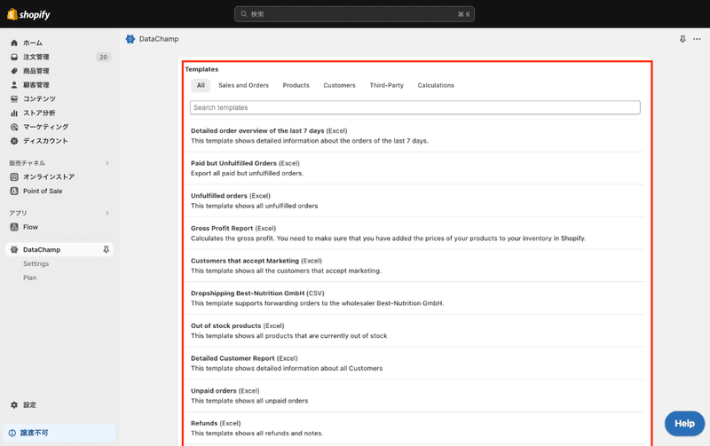Open the Unpaid orders template
The image size is (710, 446).
click(x=414, y=396)
